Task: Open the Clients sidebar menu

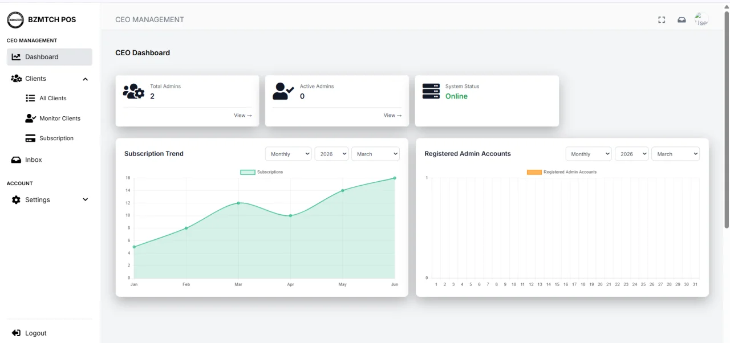Action: 50,79
